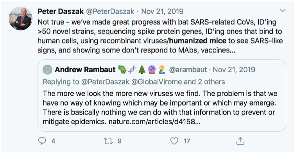Expand the 'and 2 others' recipients
The height and width of the screenshot is (152, 294).
click(x=204, y=82)
